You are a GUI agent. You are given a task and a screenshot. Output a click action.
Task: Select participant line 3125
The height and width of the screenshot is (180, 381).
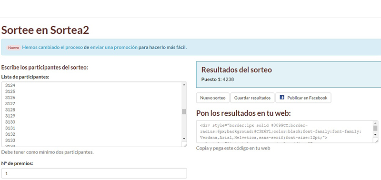coord(10,91)
